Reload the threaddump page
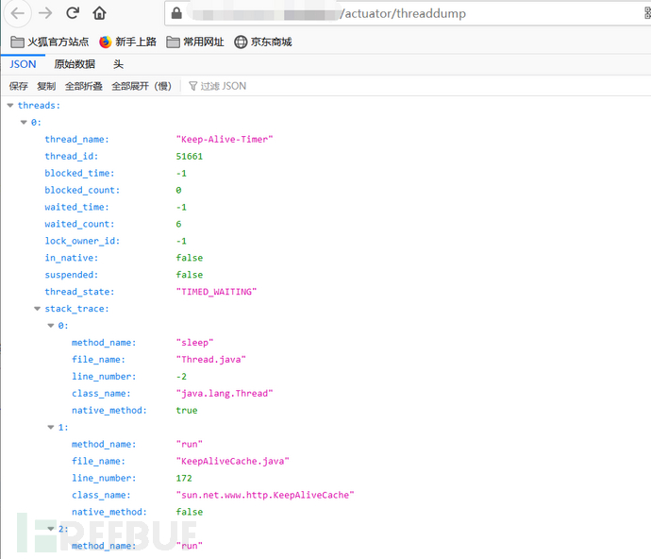Viewport: 651px width, 559px height. click(73, 13)
